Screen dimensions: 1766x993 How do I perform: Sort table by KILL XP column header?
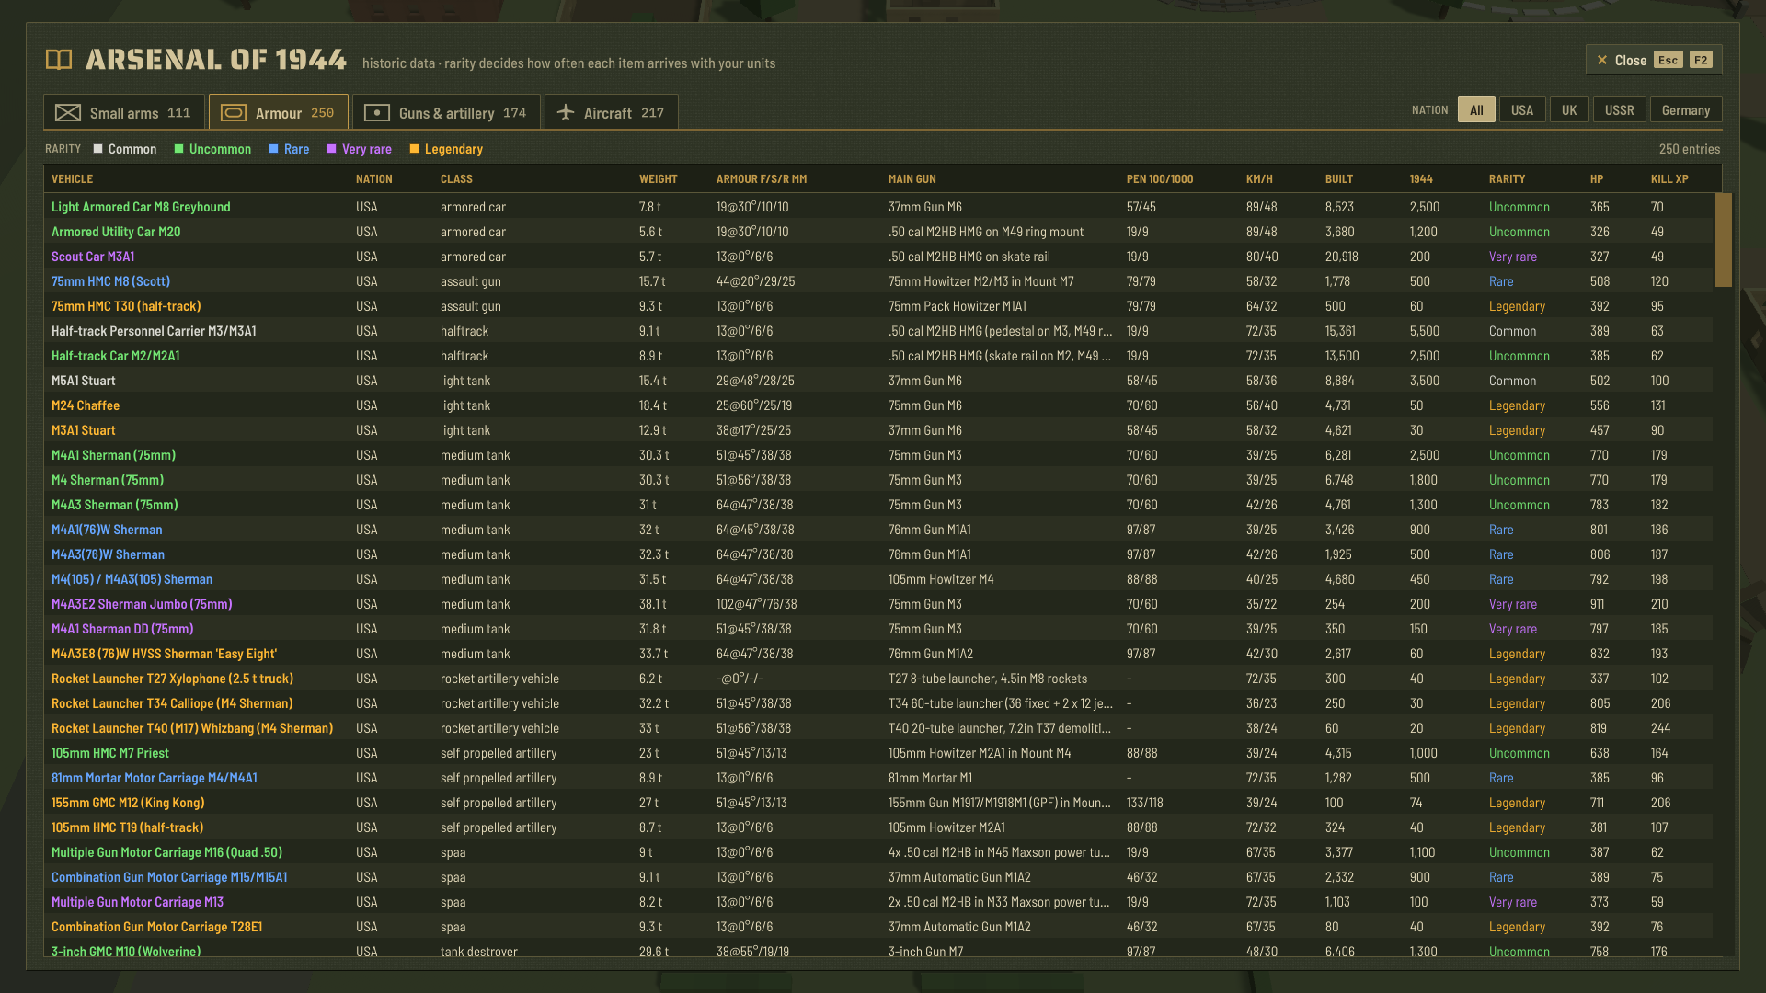point(1669,179)
